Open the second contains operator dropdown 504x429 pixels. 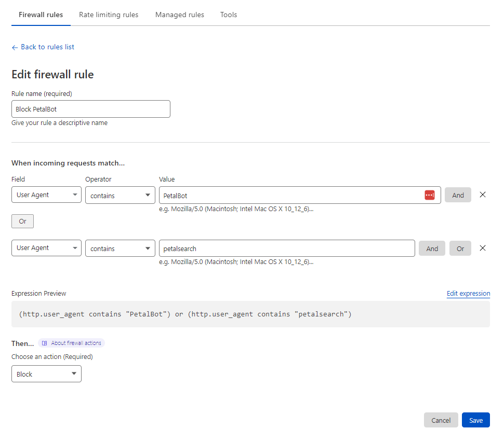coord(120,248)
